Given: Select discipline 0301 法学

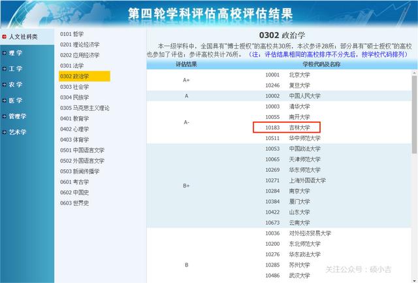Looking at the screenshot, I should (x=72, y=65).
